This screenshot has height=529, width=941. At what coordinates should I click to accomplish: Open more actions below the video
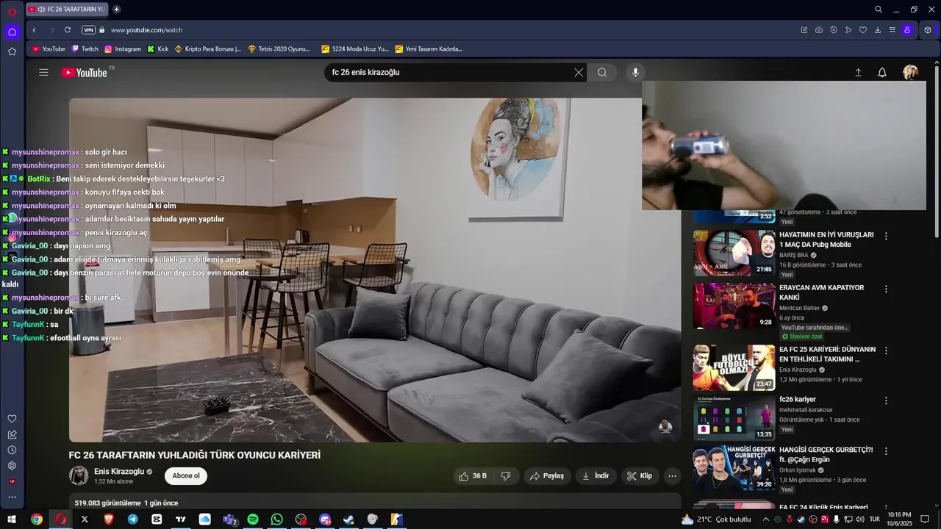[x=672, y=476]
